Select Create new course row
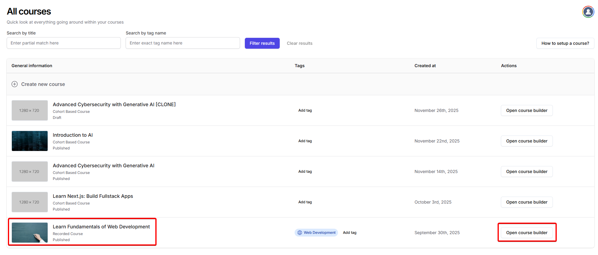 point(43,84)
